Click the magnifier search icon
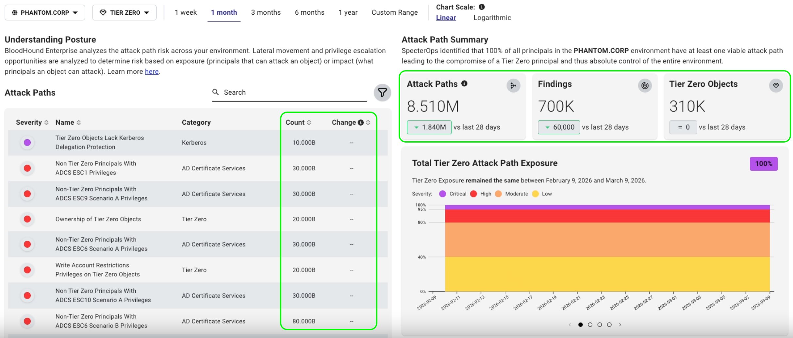The image size is (793, 338). (x=216, y=92)
